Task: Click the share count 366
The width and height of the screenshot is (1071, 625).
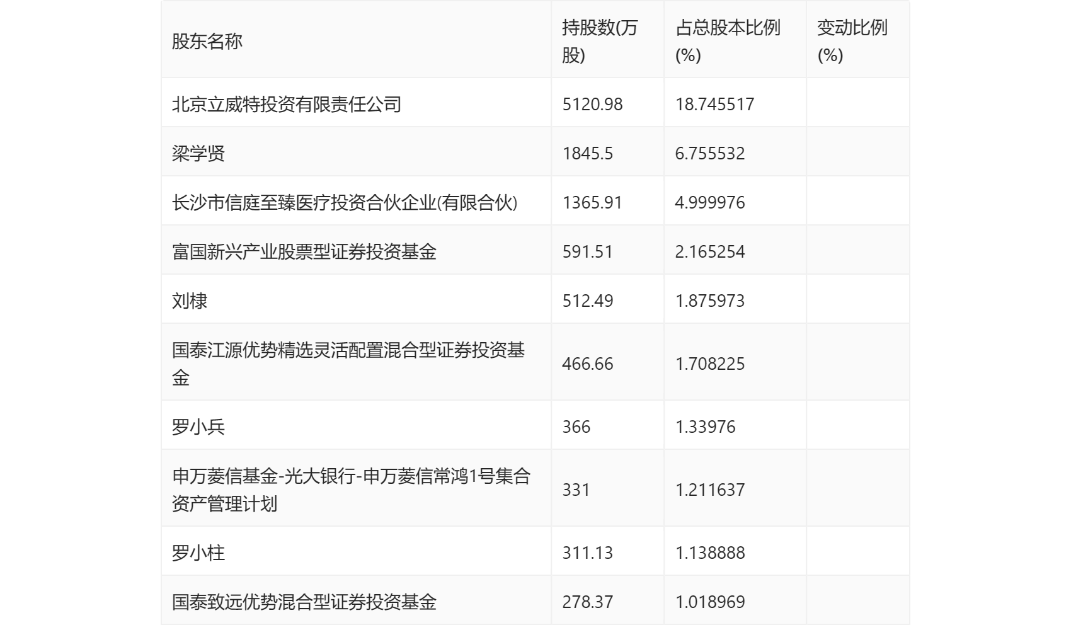Action: (x=576, y=427)
